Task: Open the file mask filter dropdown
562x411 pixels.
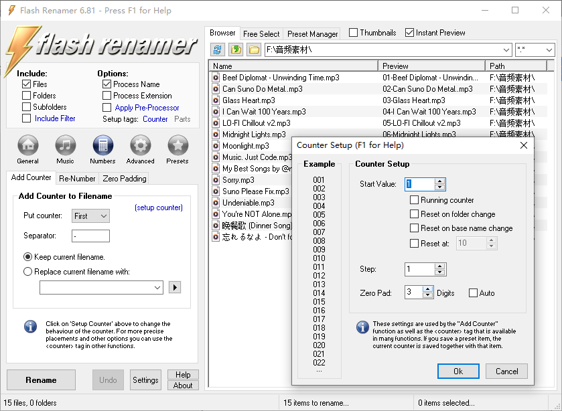Action: (549, 50)
